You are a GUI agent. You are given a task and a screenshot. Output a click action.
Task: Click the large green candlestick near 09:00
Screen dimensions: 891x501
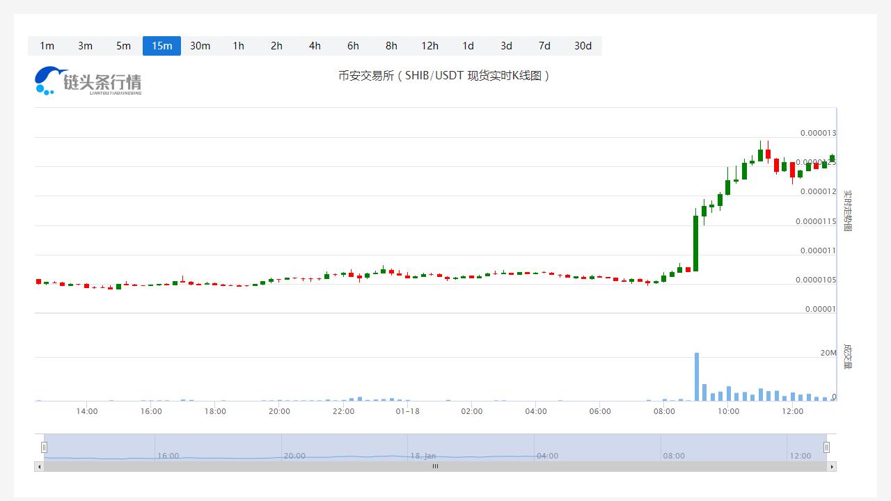695,243
